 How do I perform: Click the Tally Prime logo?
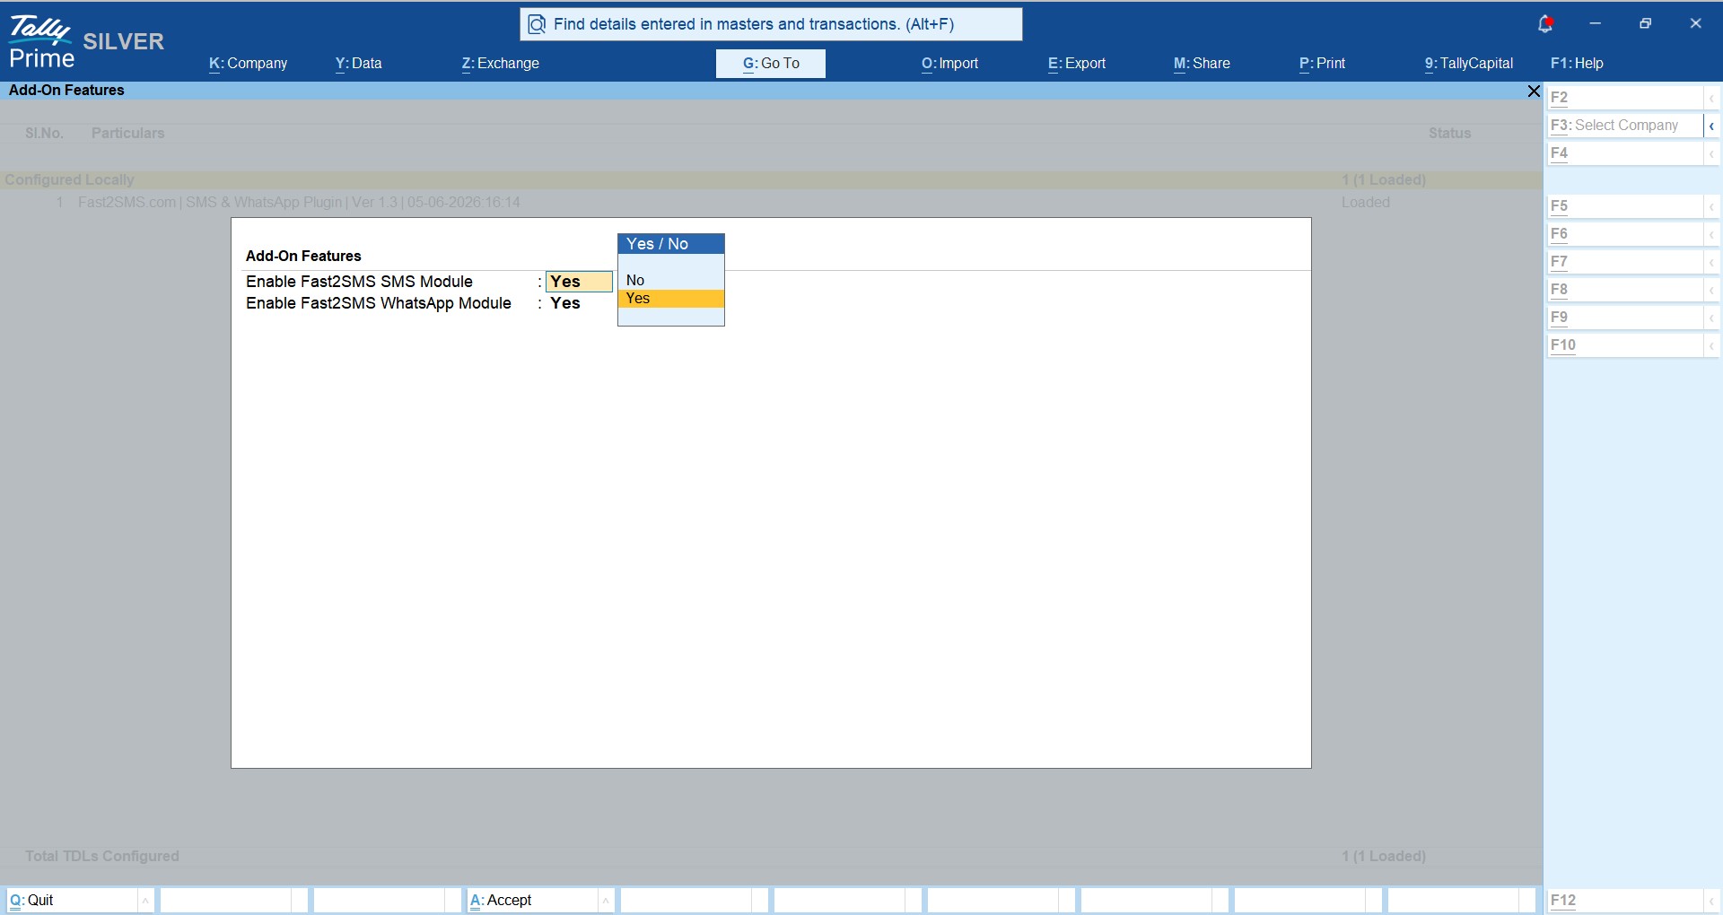coord(41,42)
